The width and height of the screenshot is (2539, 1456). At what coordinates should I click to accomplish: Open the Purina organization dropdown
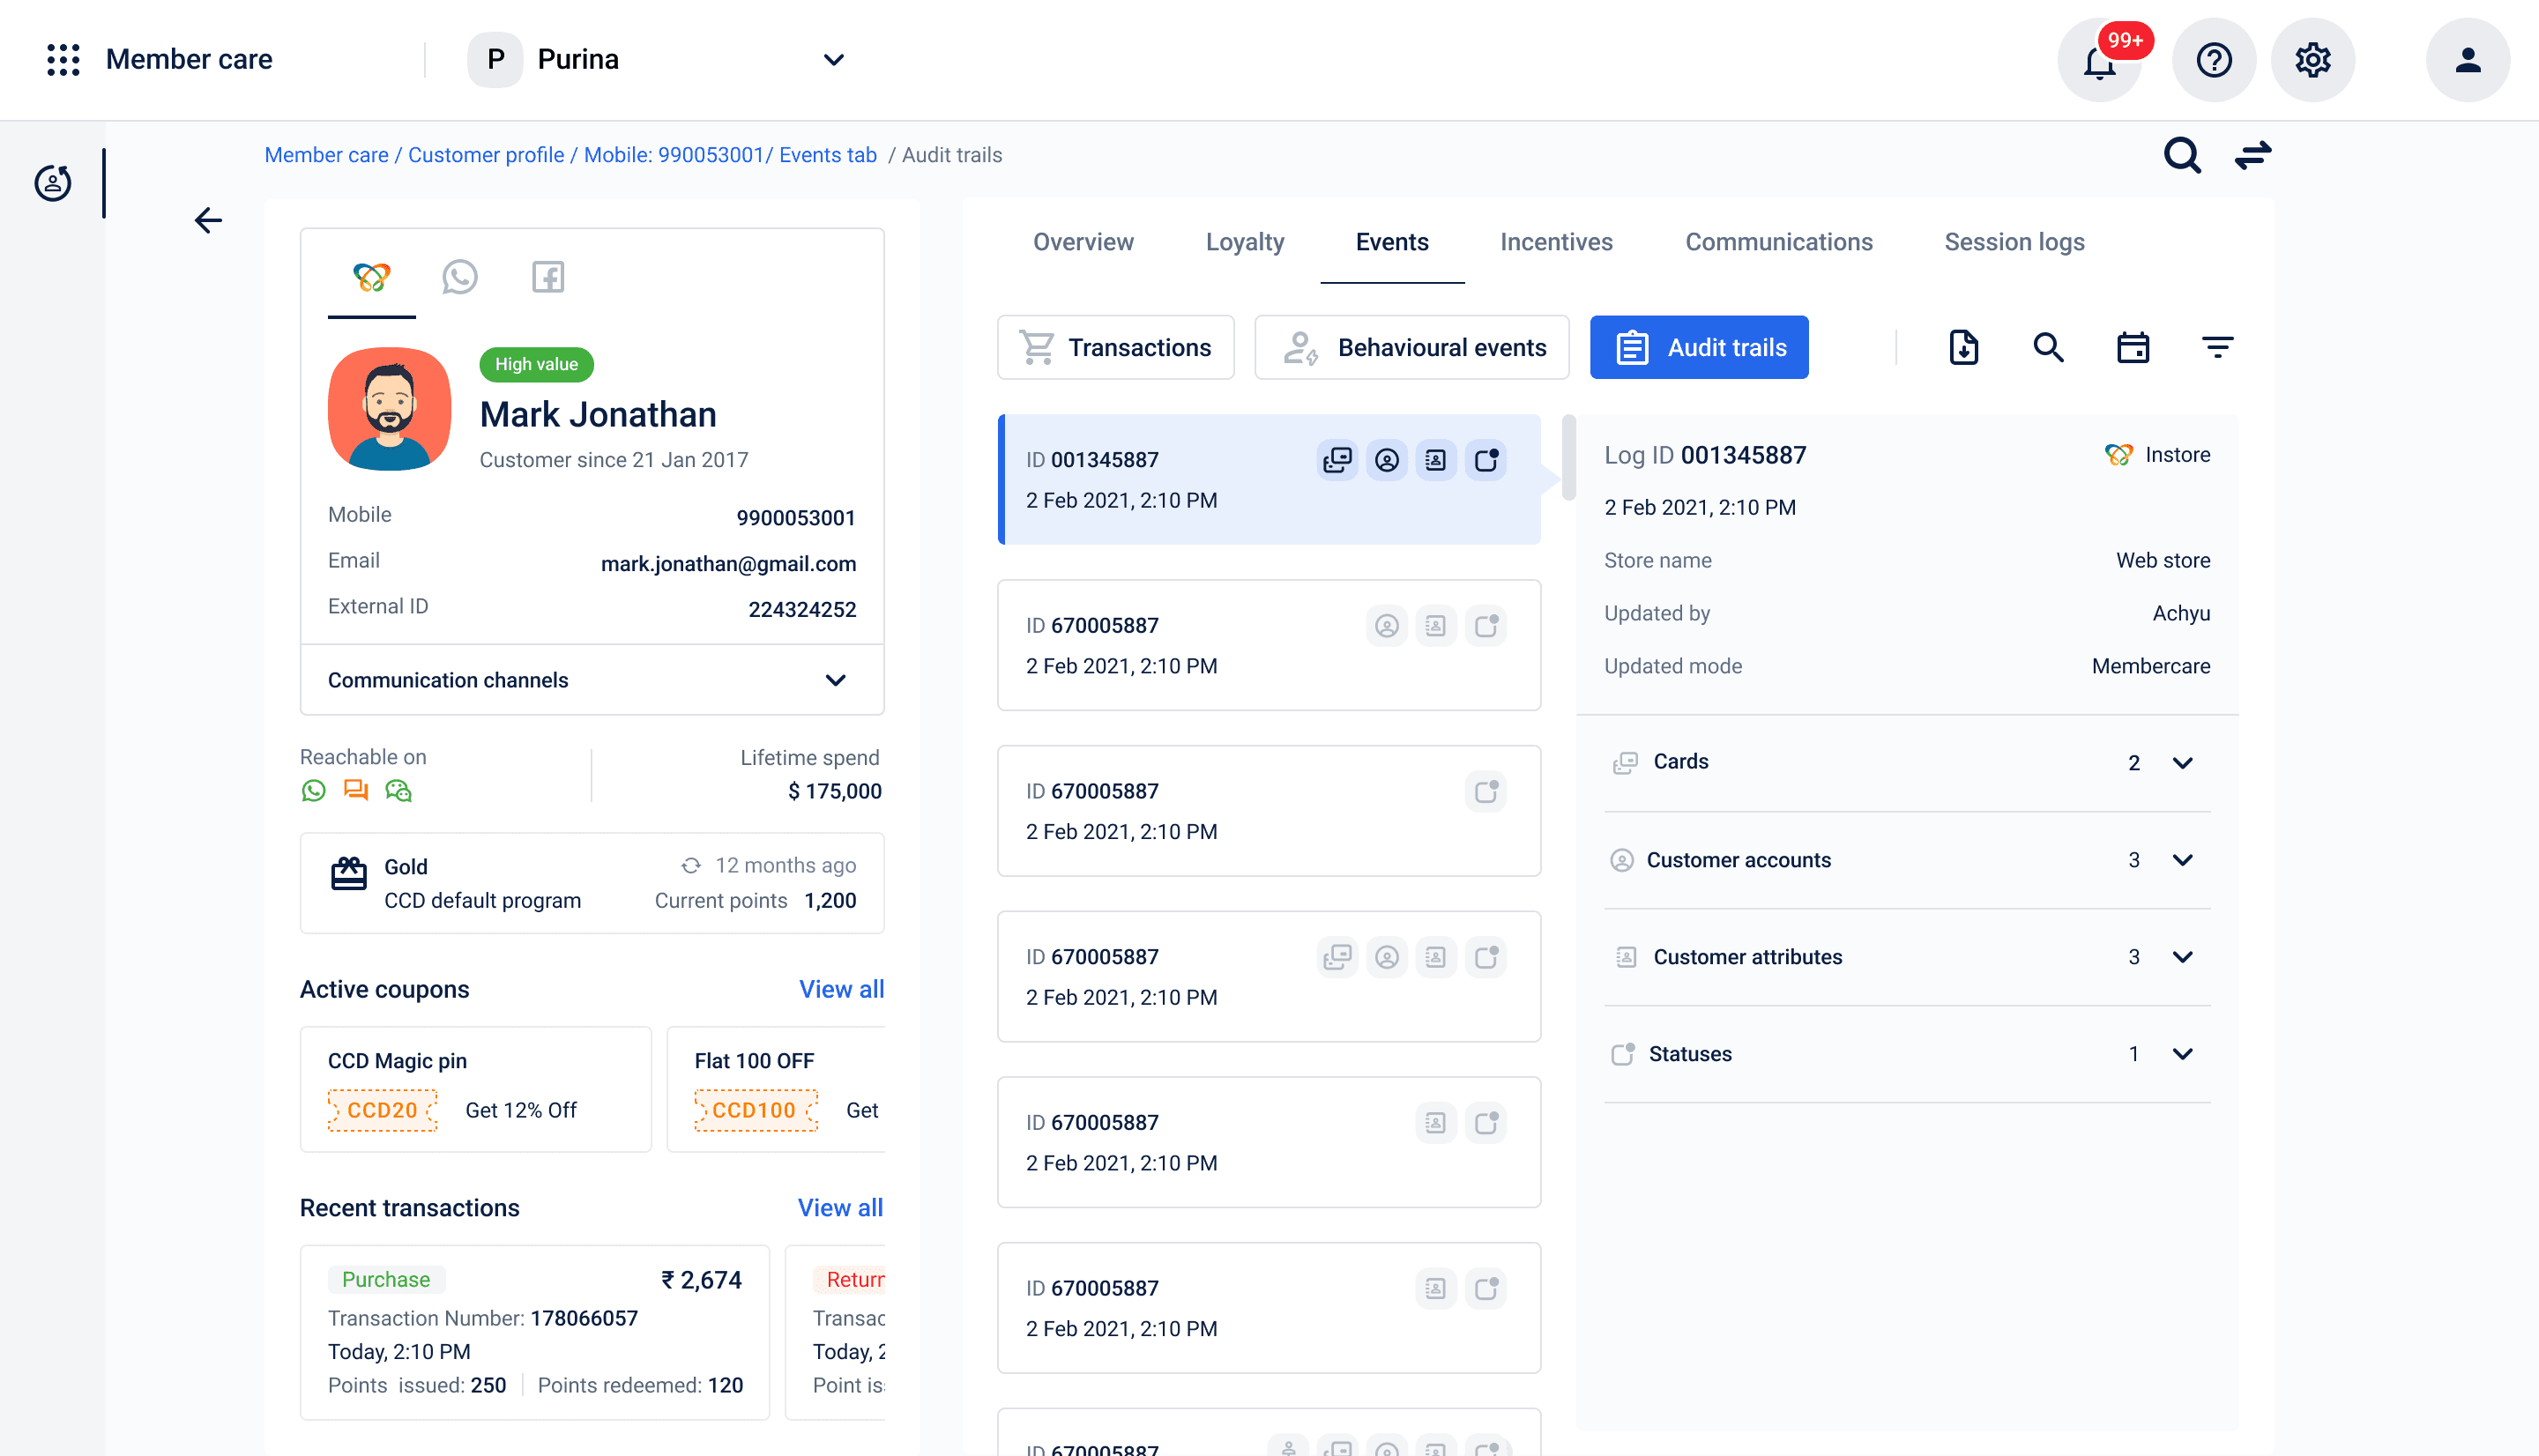click(833, 60)
